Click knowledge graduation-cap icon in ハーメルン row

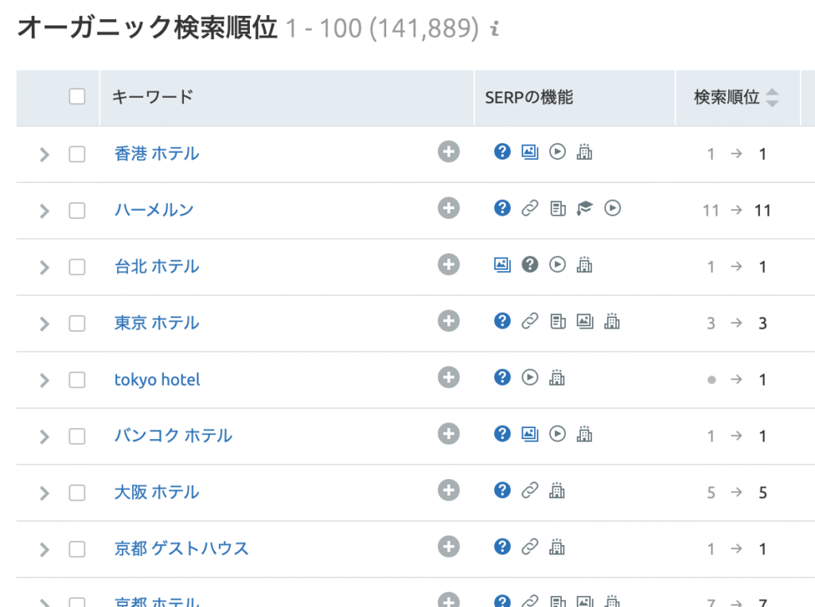[x=585, y=208]
